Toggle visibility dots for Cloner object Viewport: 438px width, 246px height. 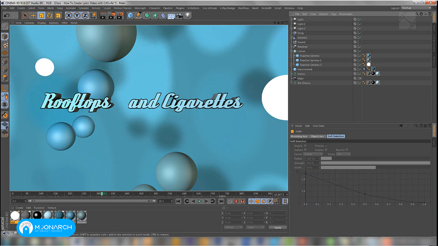pyautogui.click(x=359, y=51)
